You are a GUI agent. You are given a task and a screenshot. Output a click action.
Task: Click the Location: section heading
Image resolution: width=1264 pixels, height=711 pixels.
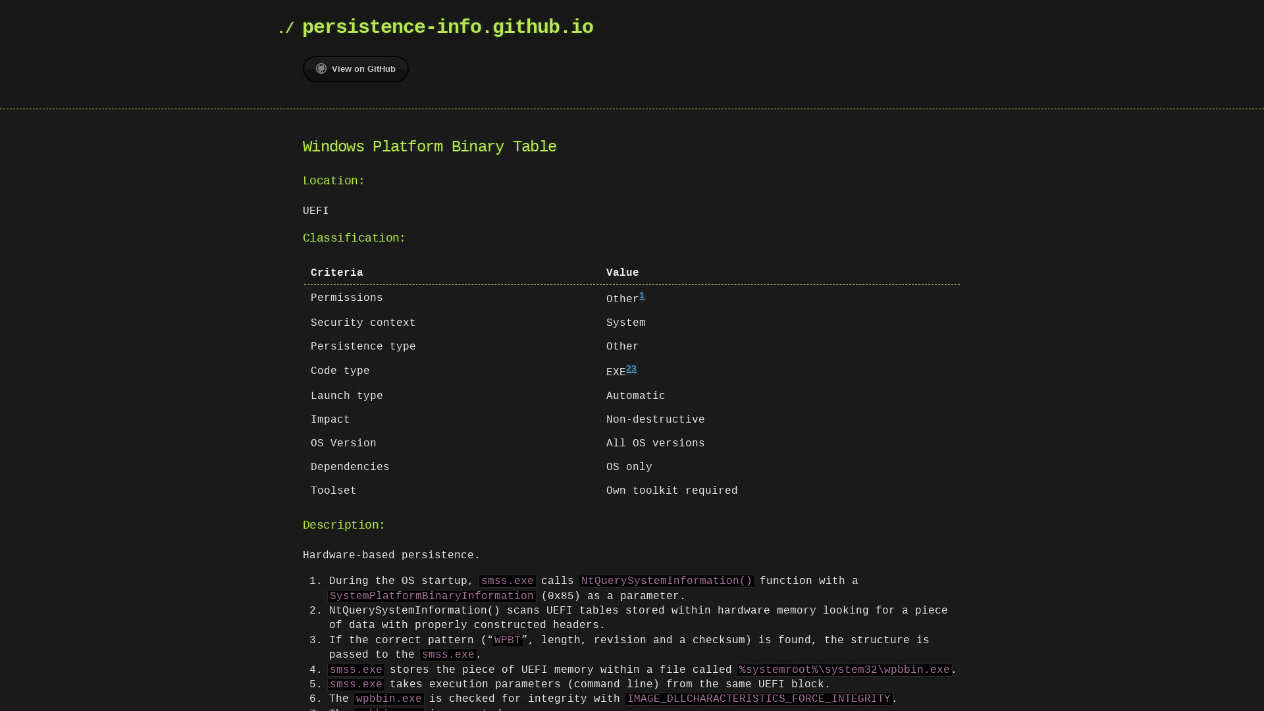tap(334, 181)
